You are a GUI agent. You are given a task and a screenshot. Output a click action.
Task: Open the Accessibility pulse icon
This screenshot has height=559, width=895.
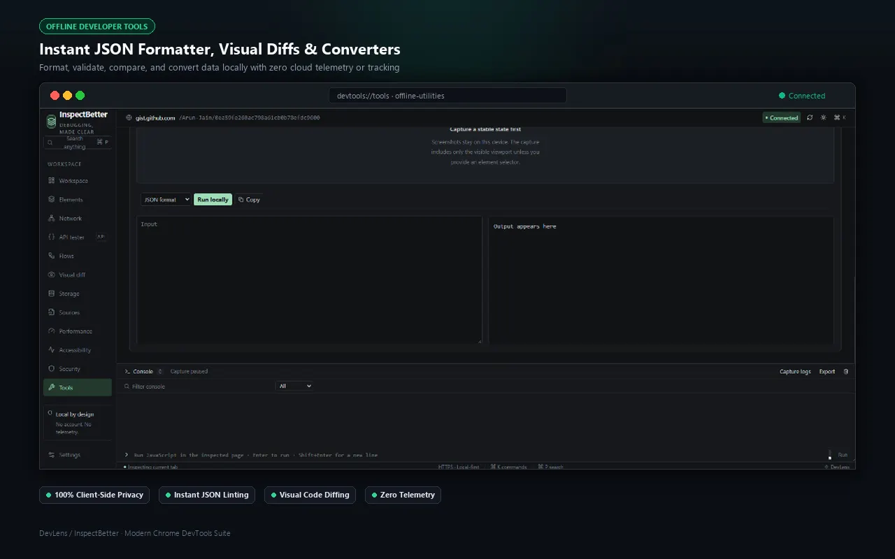[x=52, y=350]
